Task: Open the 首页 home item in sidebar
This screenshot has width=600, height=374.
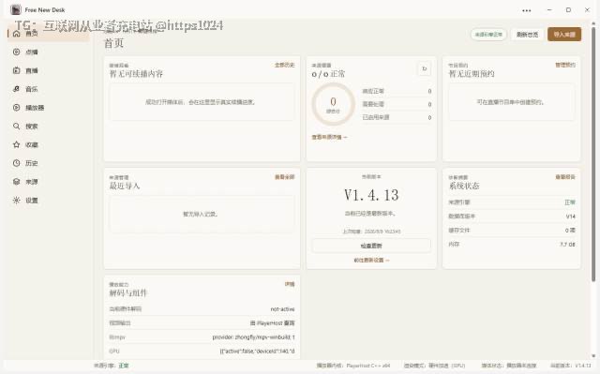Action: click(49, 34)
